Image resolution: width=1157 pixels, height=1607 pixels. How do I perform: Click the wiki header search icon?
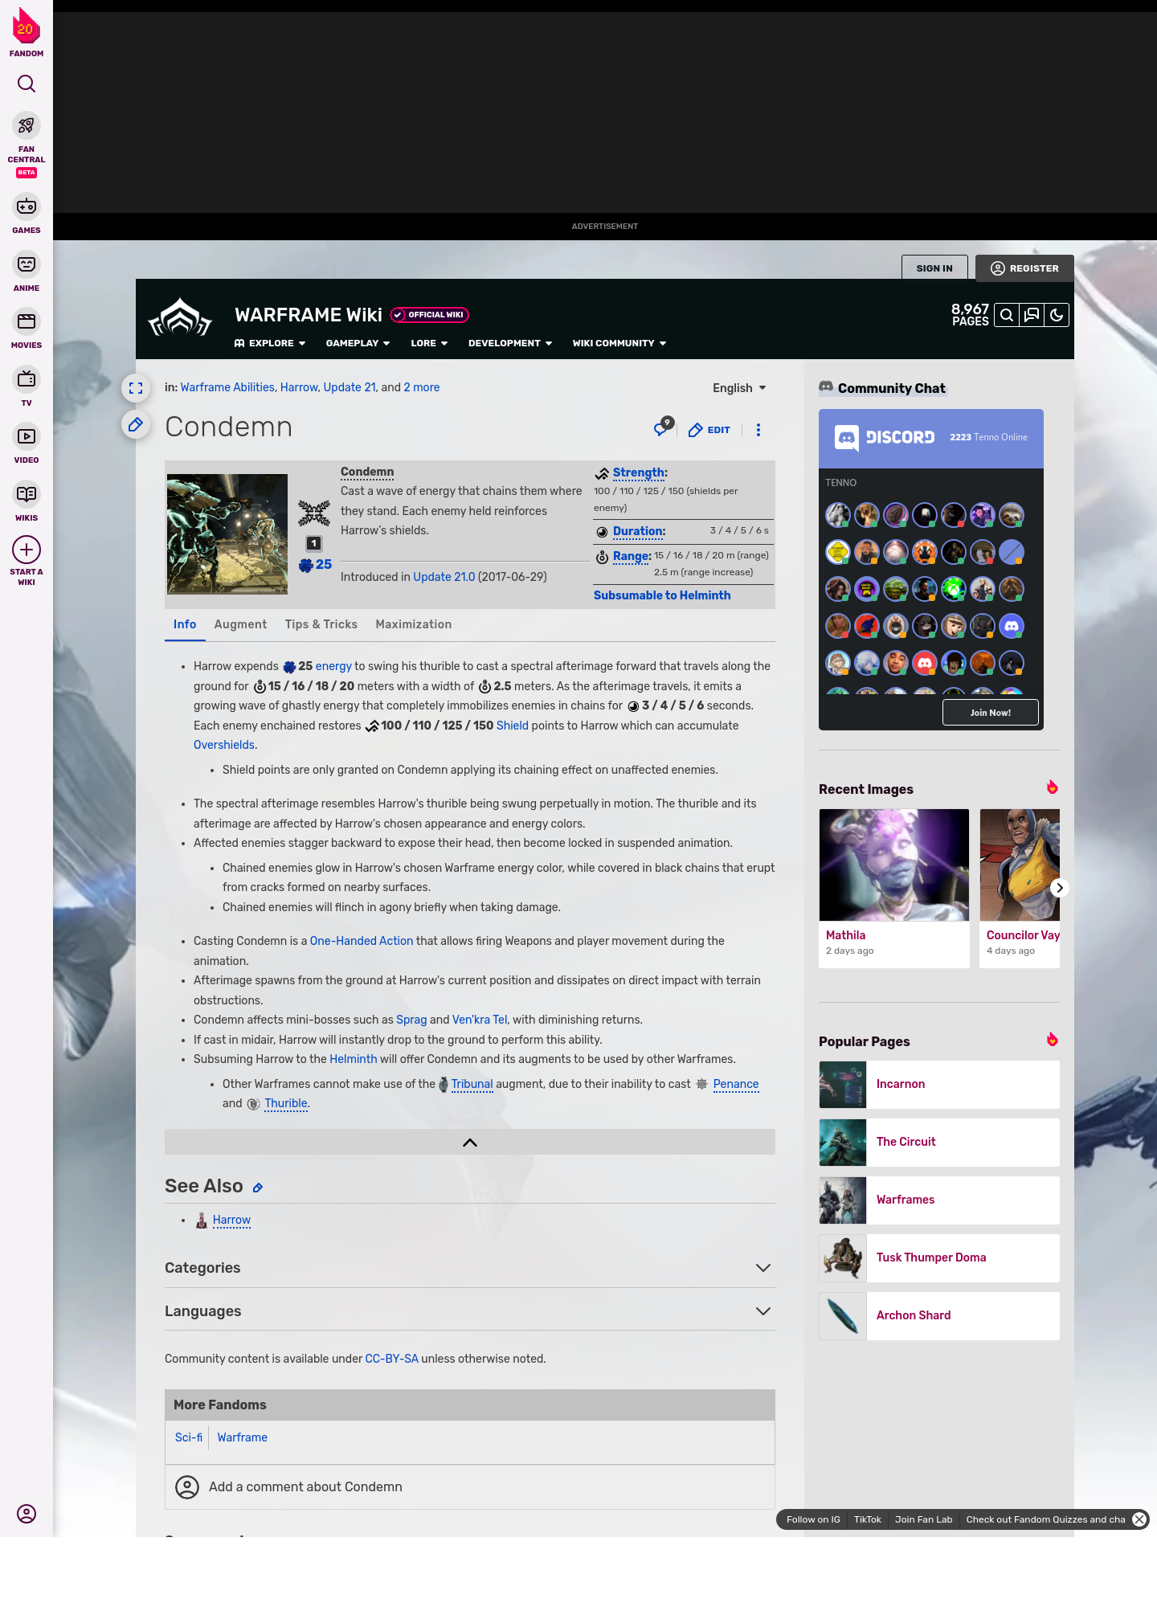[x=1006, y=315]
